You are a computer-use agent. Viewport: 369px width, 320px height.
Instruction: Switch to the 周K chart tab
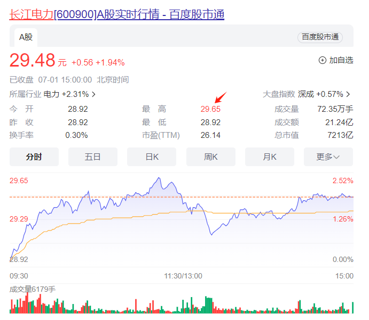pyautogui.click(x=211, y=157)
